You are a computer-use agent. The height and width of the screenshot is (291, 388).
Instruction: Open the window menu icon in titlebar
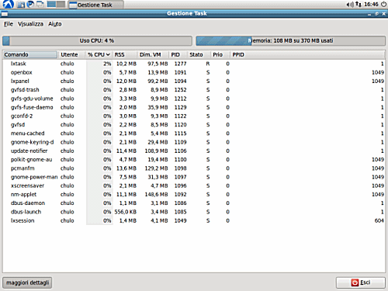[x=5, y=14]
